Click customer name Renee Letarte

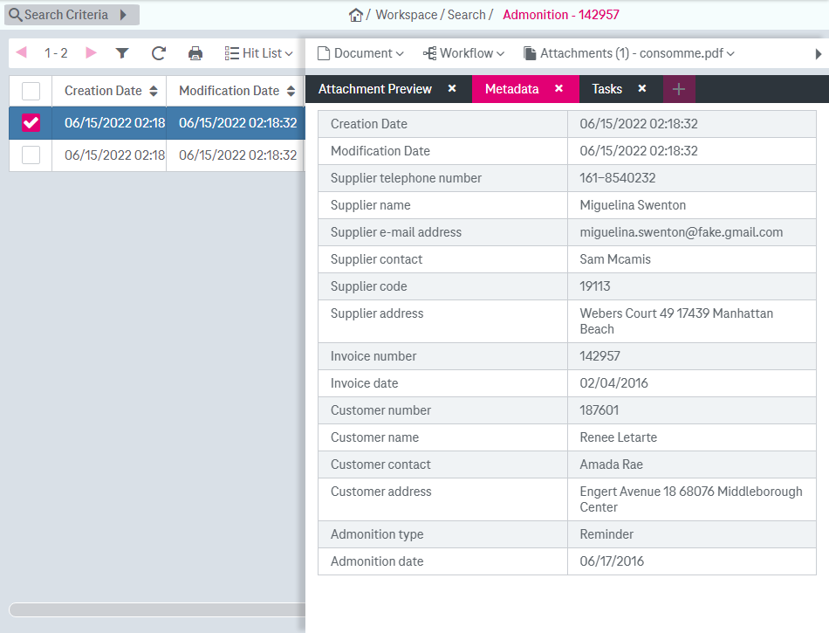coord(618,437)
